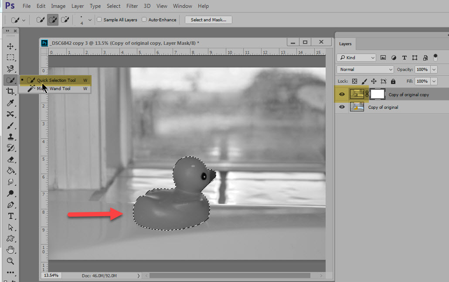Select the Rectangular Marquee tool
The image size is (449, 282).
click(x=10, y=57)
